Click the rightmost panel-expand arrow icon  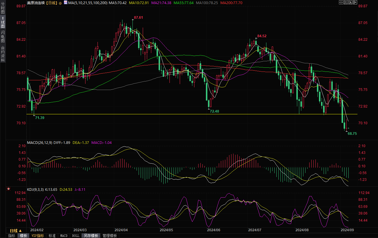click(355, 2)
